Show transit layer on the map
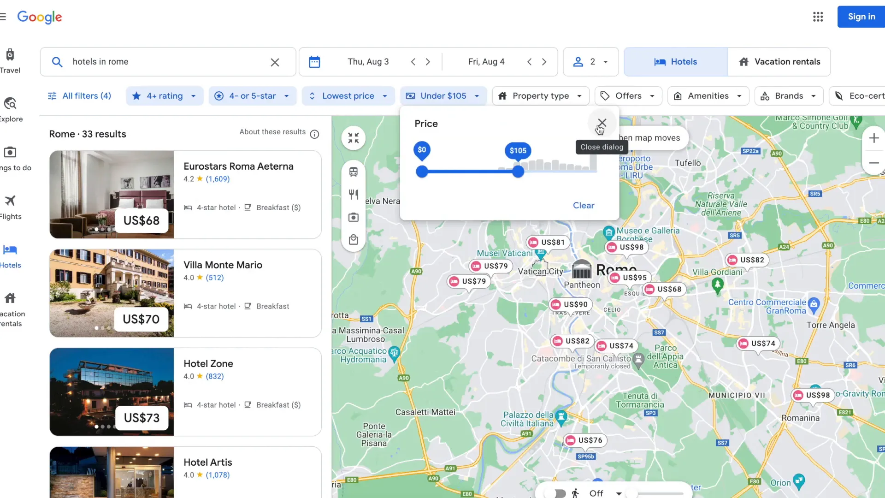 point(354,172)
